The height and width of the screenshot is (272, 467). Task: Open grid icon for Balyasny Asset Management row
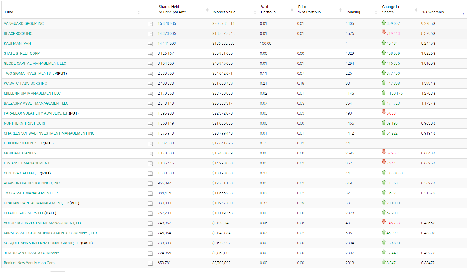pyautogui.click(x=150, y=104)
